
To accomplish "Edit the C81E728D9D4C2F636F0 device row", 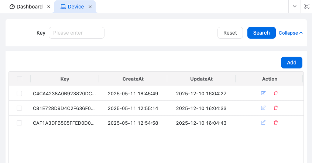I will [x=263, y=108].
